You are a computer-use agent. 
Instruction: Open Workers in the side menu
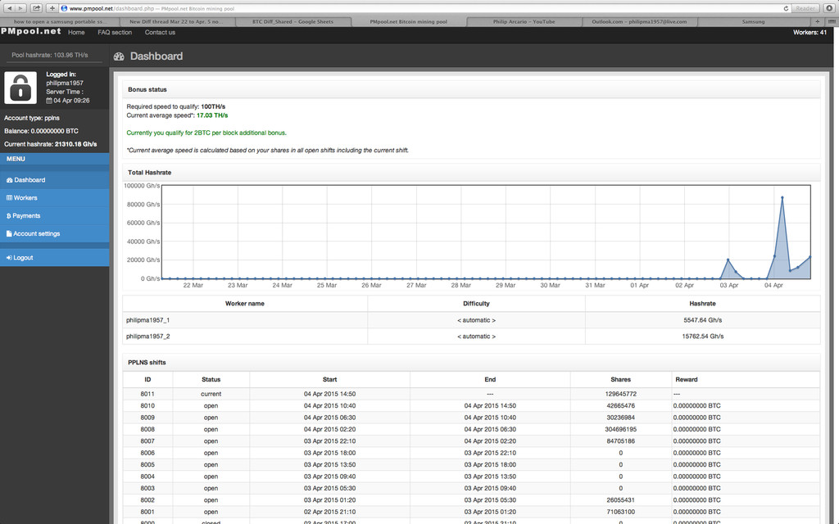(55, 198)
